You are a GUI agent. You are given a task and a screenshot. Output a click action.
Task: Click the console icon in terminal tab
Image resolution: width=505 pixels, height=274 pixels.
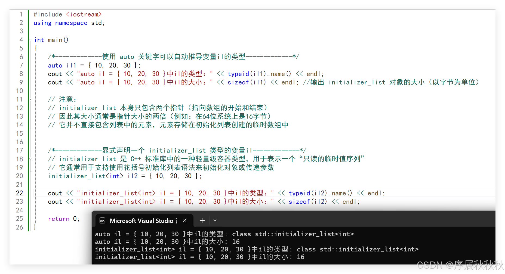pos(102,221)
